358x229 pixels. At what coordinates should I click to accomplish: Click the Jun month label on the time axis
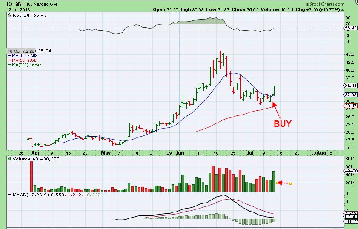(180, 153)
